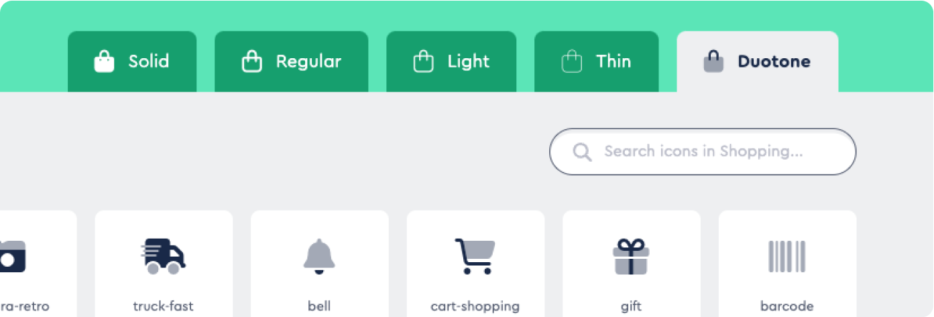This screenshot has width=934, height=317.
Task: Click the bell name label
Action: click(x=319, y=306)
